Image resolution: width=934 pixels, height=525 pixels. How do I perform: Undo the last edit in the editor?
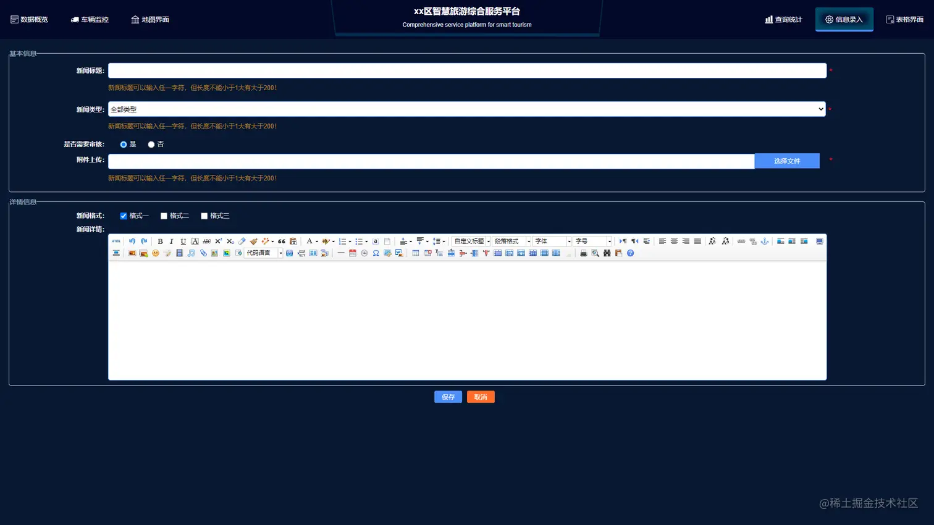[132, 241]
